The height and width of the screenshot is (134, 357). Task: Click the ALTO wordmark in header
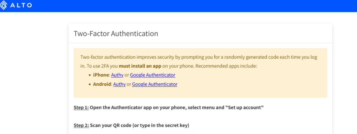tap(21, 5)
